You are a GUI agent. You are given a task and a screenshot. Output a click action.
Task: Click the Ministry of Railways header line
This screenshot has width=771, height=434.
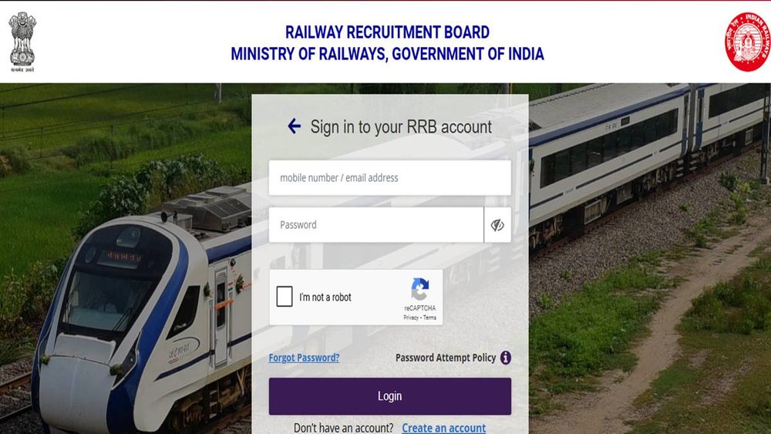pyautogui.click(x=388, y=53)
